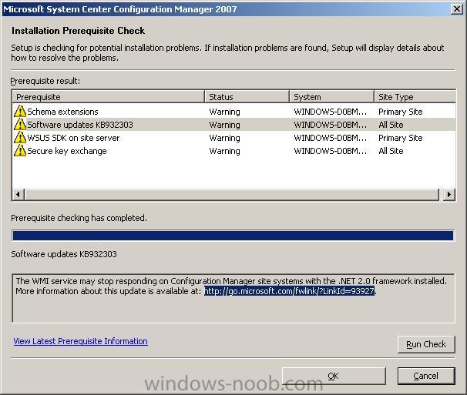Select the Schema extensions prerequisite row
The height and width of the screenshot is (395, 467).
(234, 112)
